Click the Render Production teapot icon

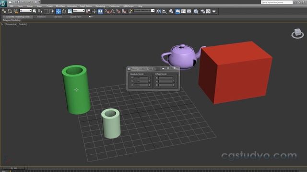click(214, 11)
